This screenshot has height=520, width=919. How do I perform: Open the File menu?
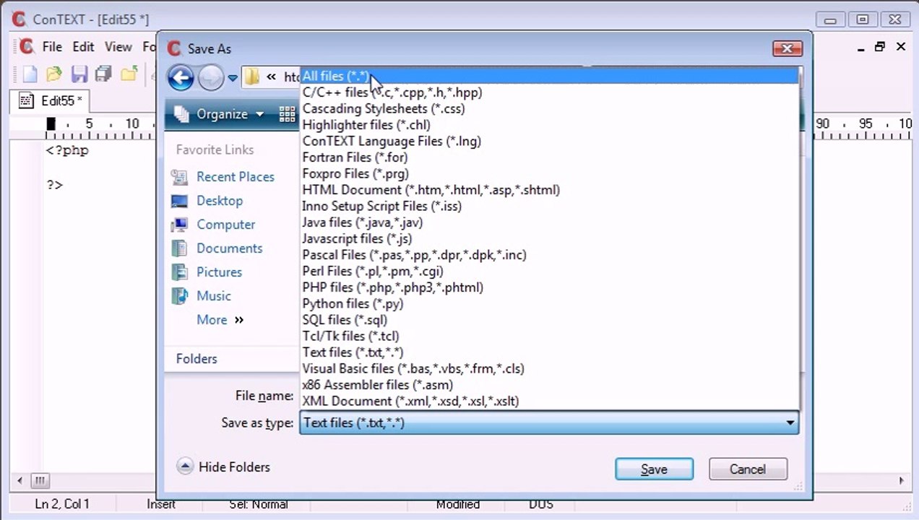52,47
